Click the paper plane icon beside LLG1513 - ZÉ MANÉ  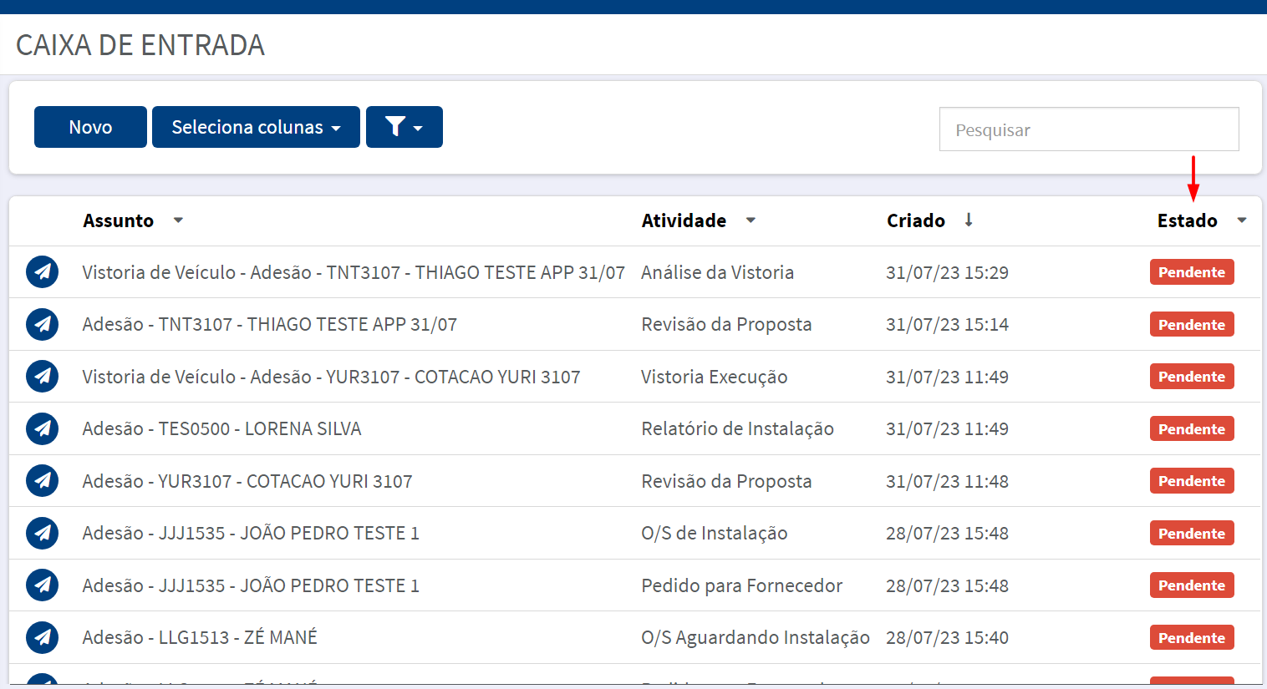(x=43, y=637)
